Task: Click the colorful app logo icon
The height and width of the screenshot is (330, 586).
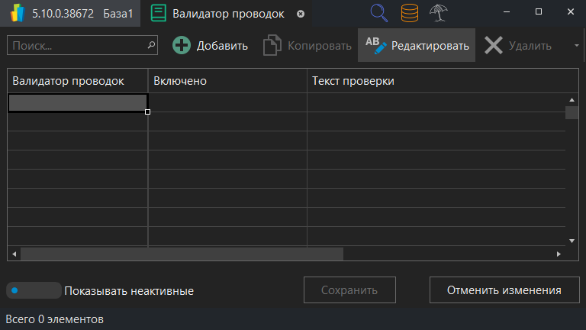Action: pos(18,13)
